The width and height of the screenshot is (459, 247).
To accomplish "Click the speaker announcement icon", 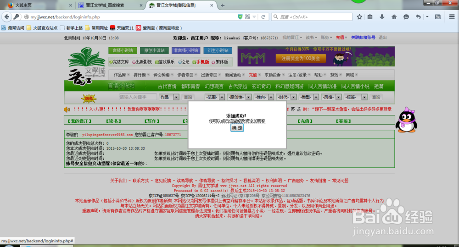I will pyautogui.click(x=67, y=110).
